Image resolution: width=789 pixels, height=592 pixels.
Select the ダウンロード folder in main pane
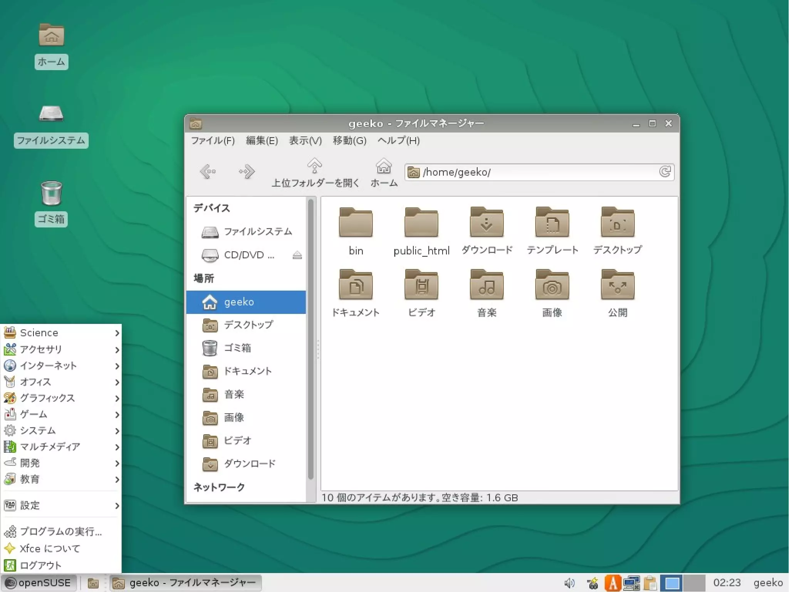pos(487,231)
